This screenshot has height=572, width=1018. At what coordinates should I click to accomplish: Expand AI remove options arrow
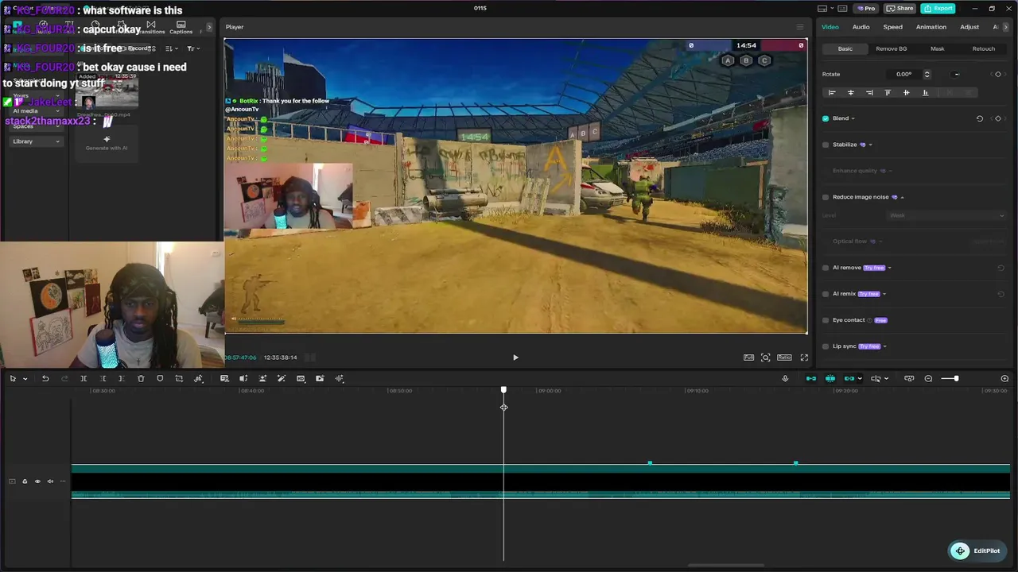[889, 269]
